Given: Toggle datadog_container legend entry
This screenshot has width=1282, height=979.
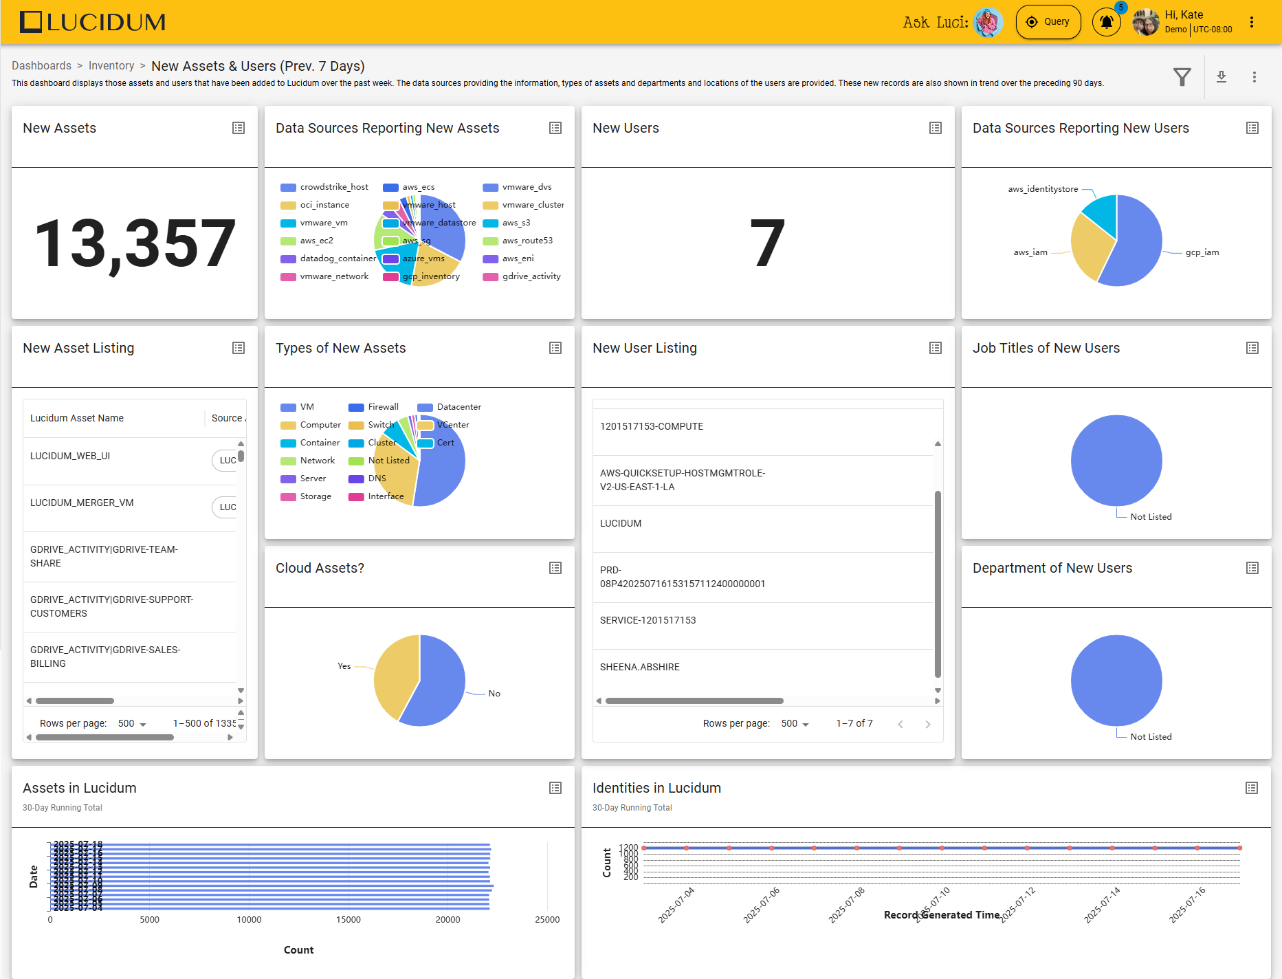Looking at the screenshot, I should [329, 258].
